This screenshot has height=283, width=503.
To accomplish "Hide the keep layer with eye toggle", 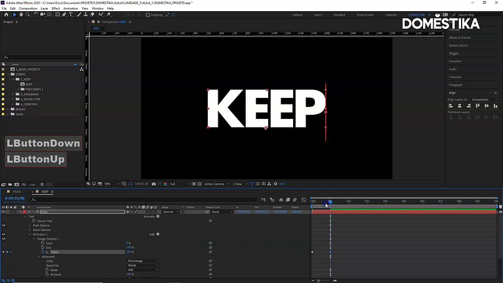I will [3, 212].
